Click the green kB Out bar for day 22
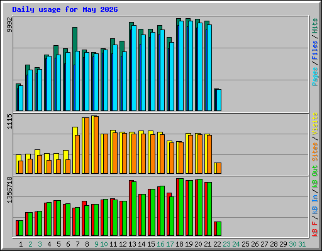Screen dimensions: 322x251 [x=219, y=229]
